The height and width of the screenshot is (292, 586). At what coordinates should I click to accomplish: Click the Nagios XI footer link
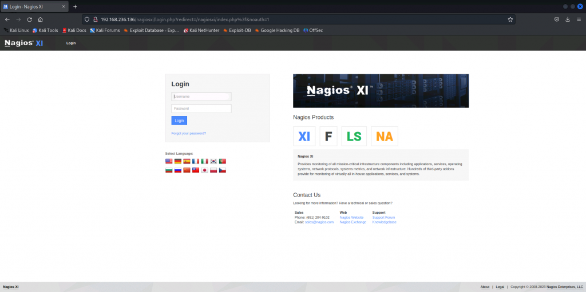point(11,287)
